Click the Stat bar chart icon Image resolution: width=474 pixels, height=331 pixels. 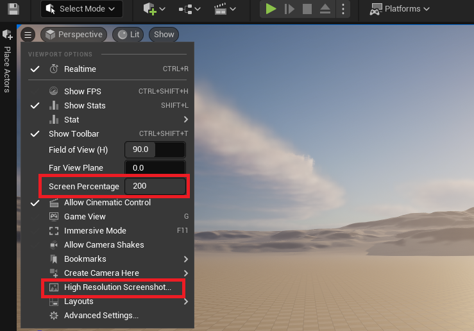click(54, 119)
